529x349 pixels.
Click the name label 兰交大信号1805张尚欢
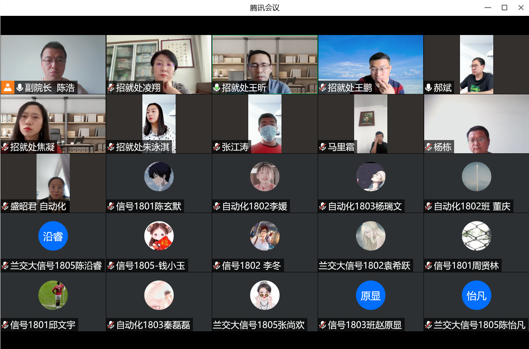[x=259, y=325]
